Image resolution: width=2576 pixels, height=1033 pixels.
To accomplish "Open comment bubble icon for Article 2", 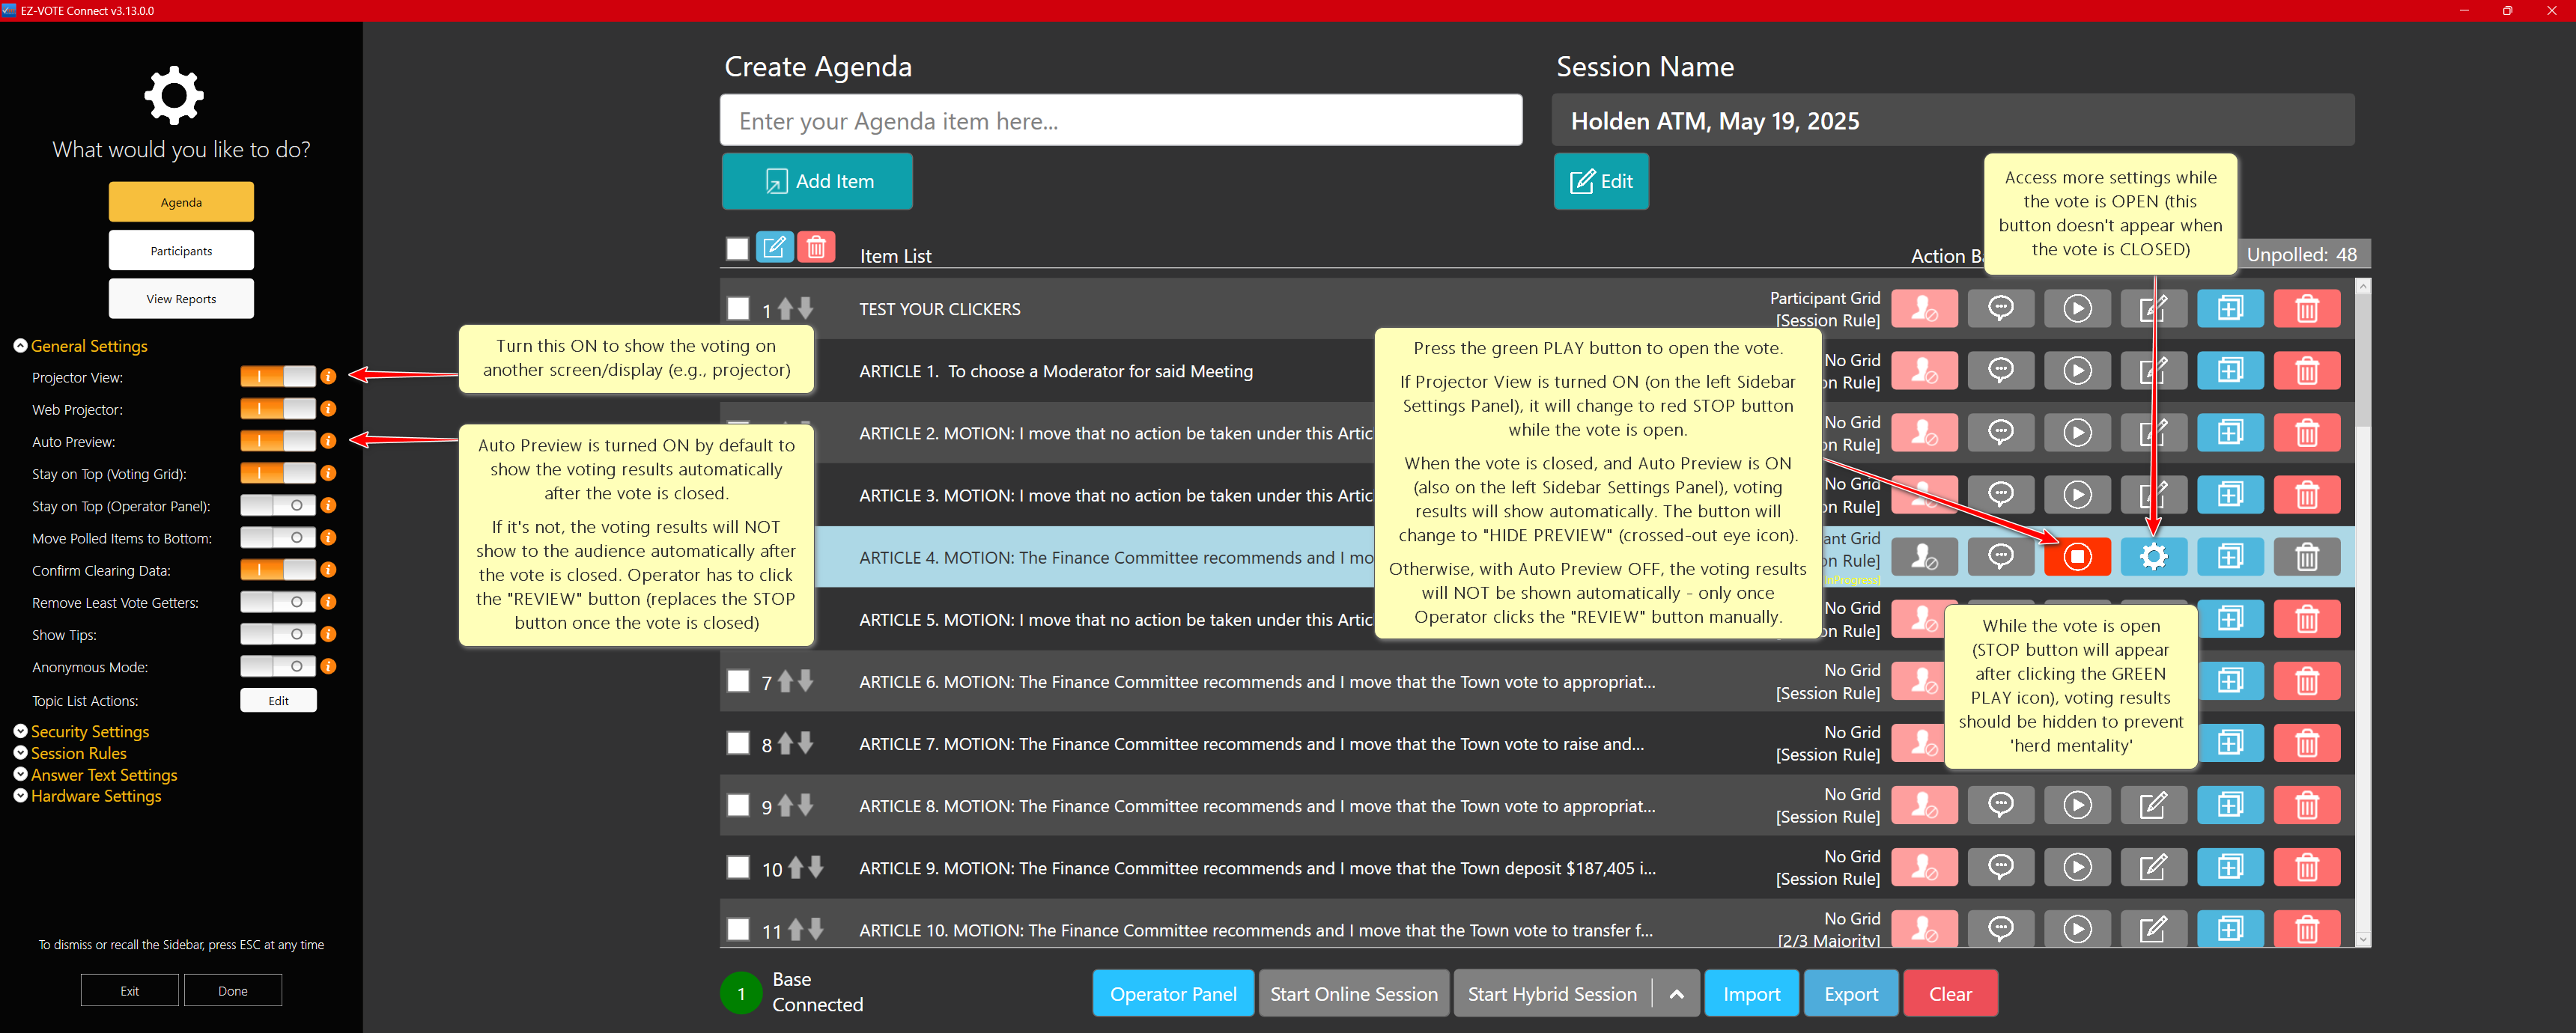I will 2000,433.
